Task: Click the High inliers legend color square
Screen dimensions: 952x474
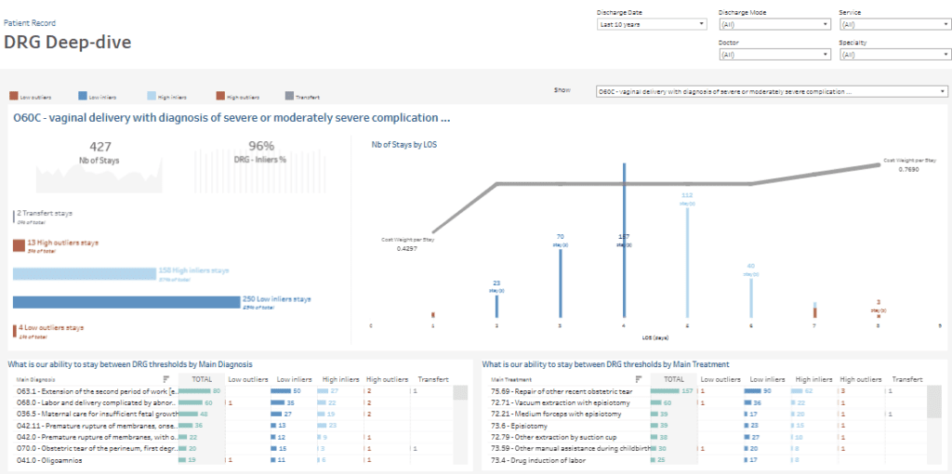Action: tap(152, 96)
